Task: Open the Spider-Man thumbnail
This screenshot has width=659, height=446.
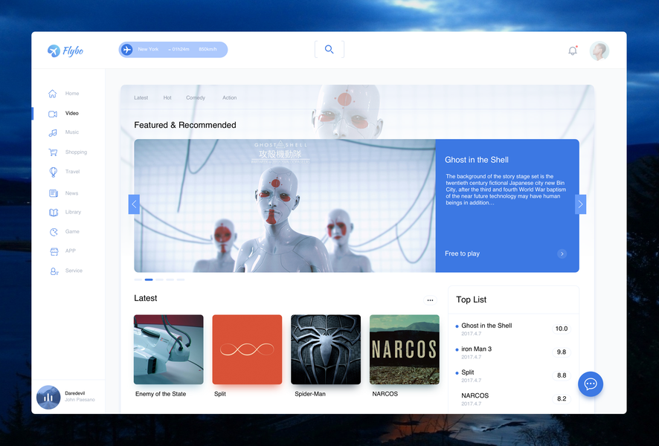Action: click(x=326, y=349)
